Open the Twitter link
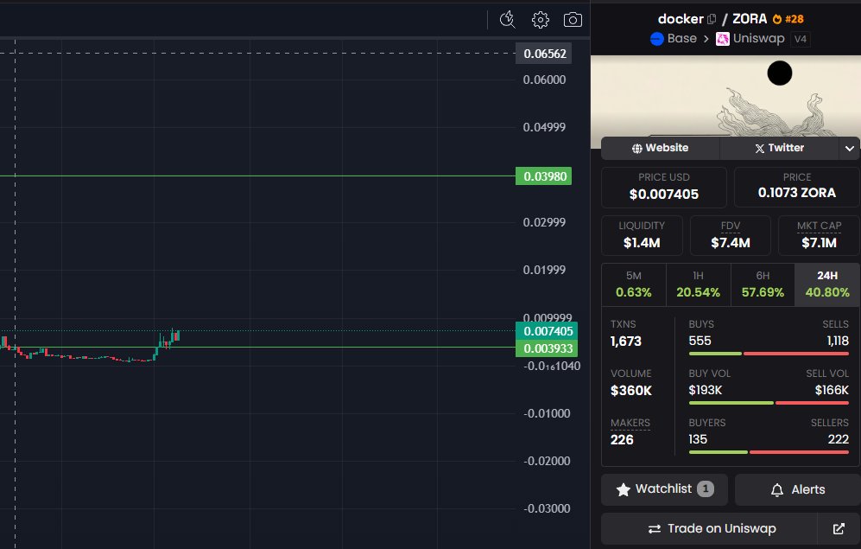 [x=779, y=148]
